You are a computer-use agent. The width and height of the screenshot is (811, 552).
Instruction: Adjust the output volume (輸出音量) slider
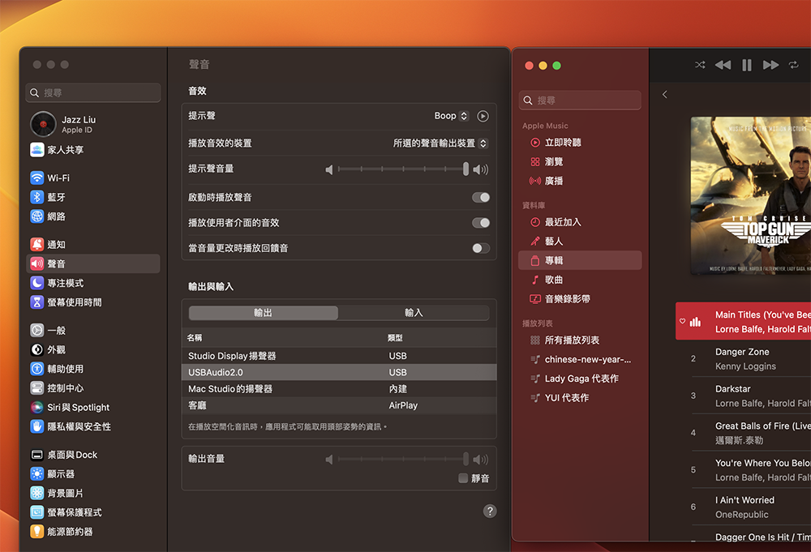[402, 459]
